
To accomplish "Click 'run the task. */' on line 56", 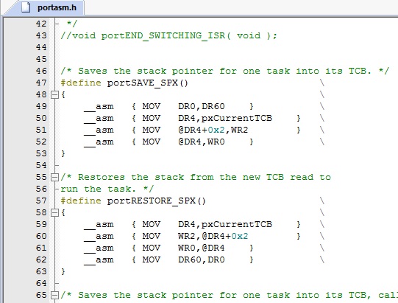I will click(107, 189).
